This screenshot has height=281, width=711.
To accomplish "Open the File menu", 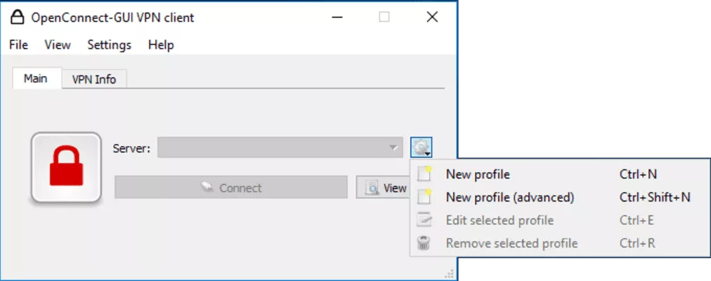I will [18, 45].
